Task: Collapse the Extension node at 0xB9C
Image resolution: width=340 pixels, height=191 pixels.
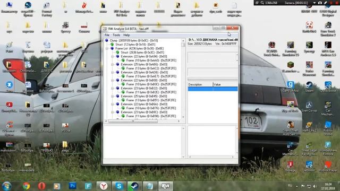Action: (113, 112)
